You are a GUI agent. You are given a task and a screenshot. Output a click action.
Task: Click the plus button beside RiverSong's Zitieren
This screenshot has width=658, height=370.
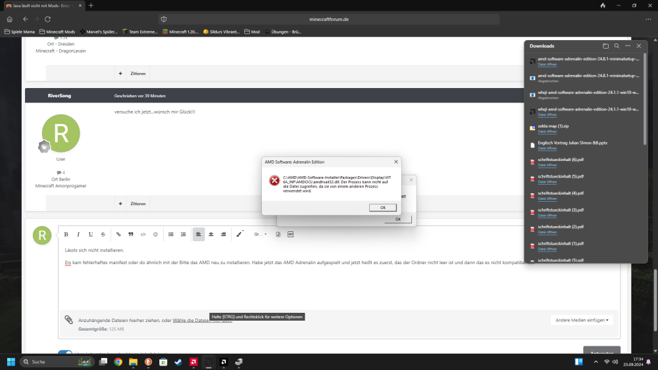click(120, 204)
